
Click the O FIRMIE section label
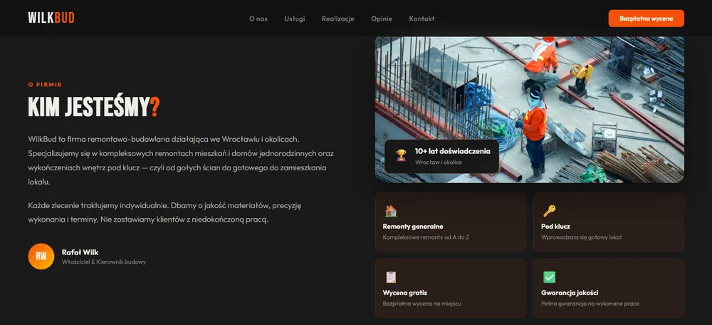pos(45,85)
